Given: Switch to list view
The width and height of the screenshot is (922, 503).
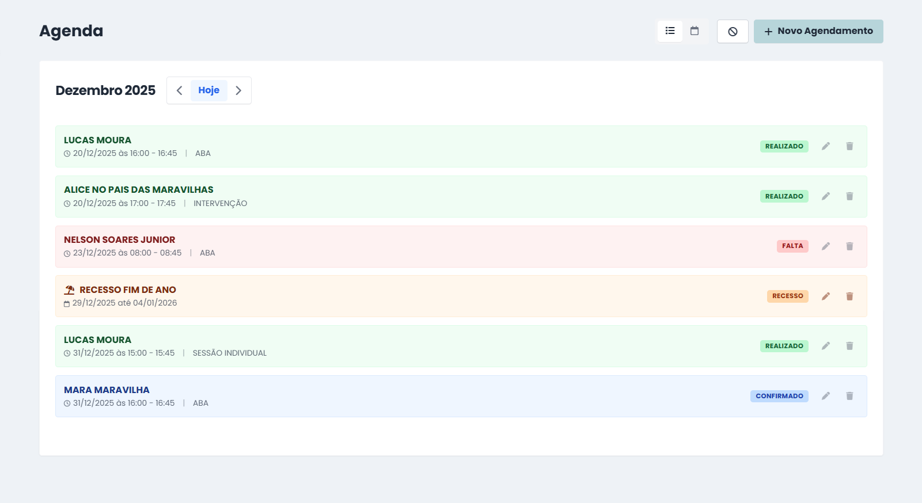Looking at the screenshot, I should pos(670,31).
